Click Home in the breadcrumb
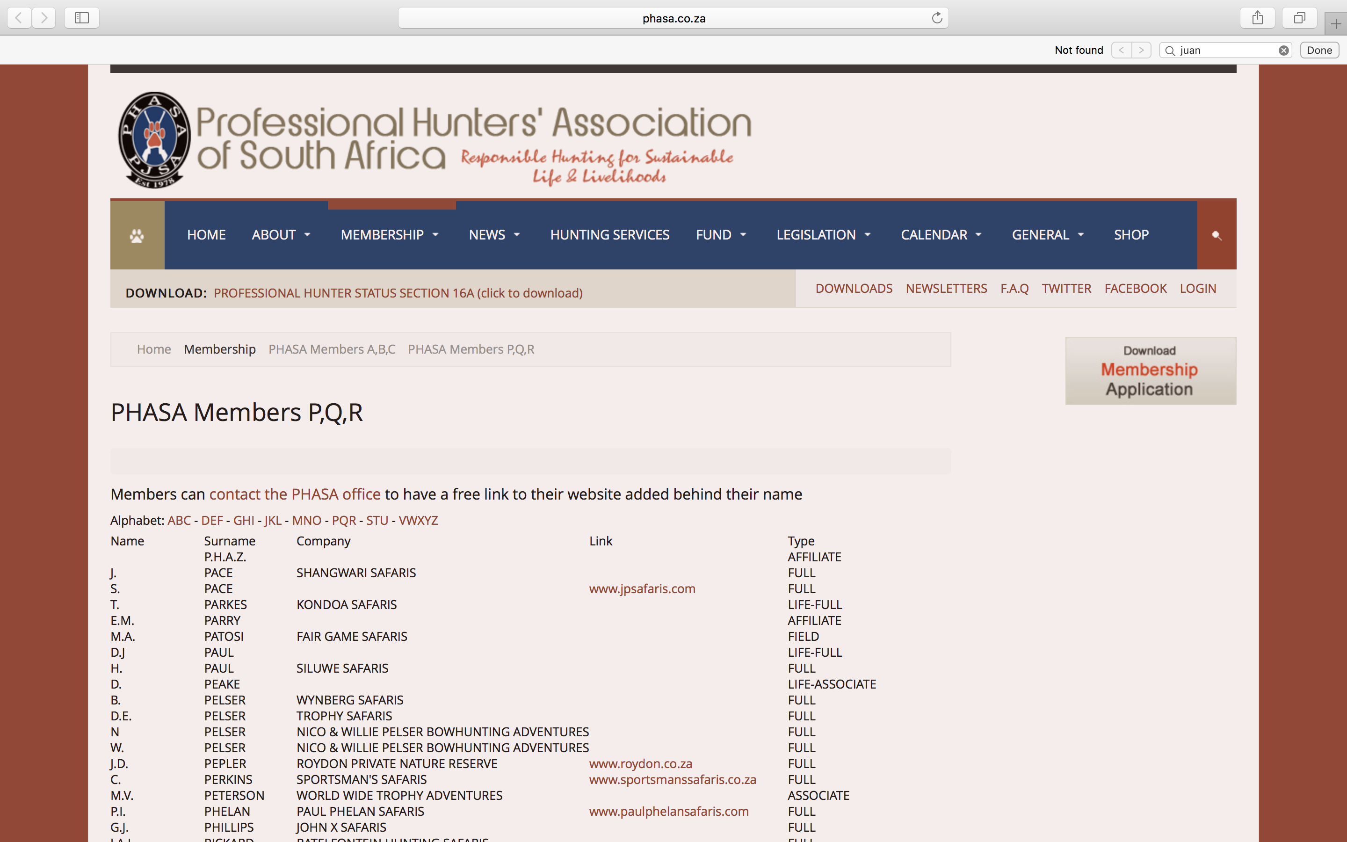Image resolution: width=1347 pixels, height=842 pixels. [153, 349]
